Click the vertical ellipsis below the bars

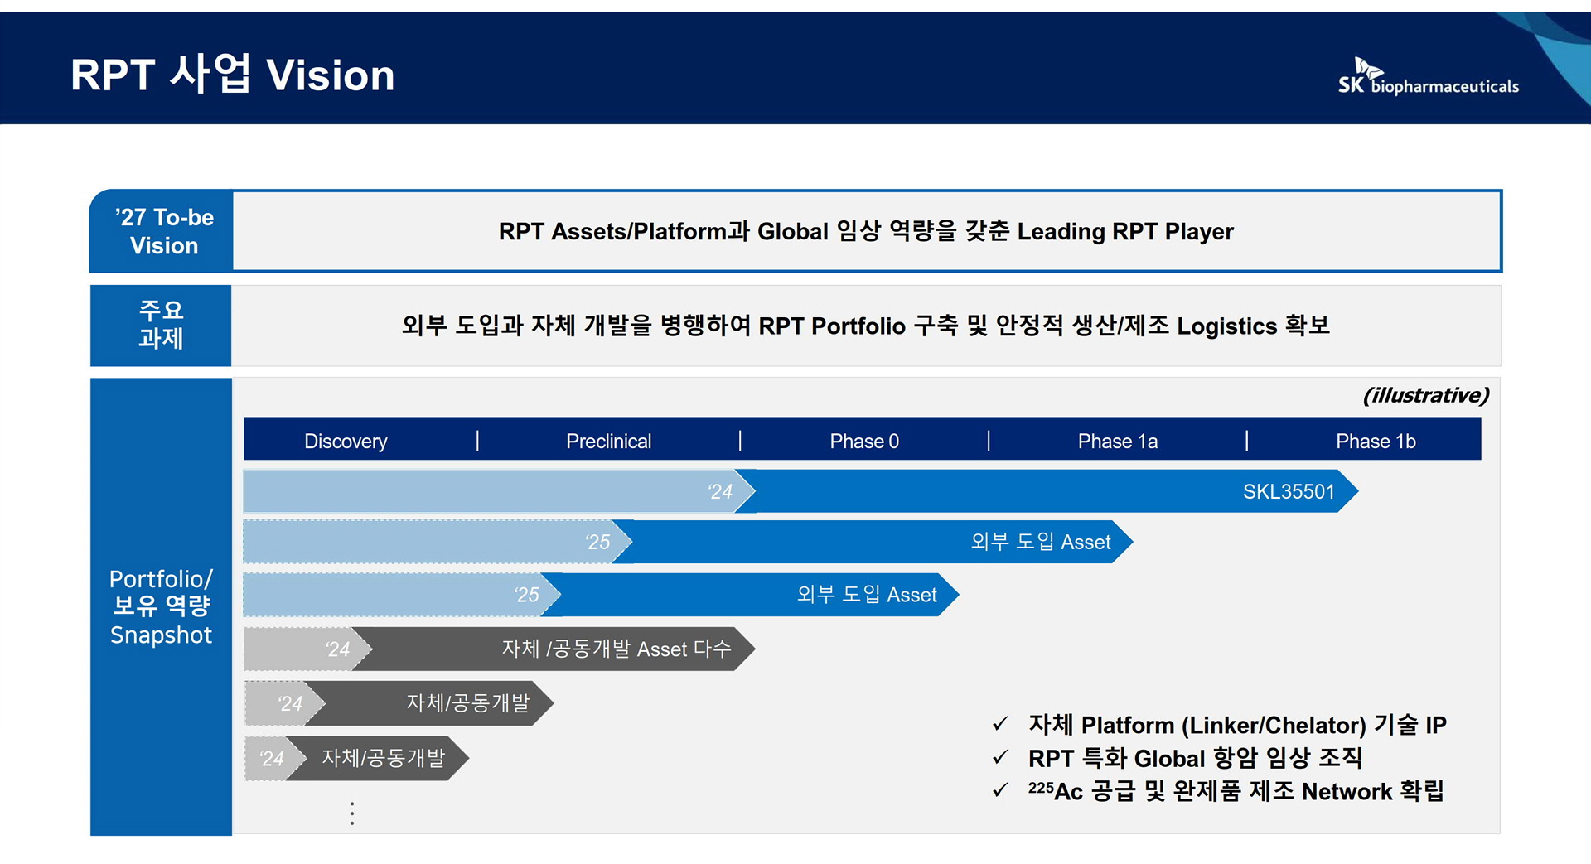[x=352, y=813]
